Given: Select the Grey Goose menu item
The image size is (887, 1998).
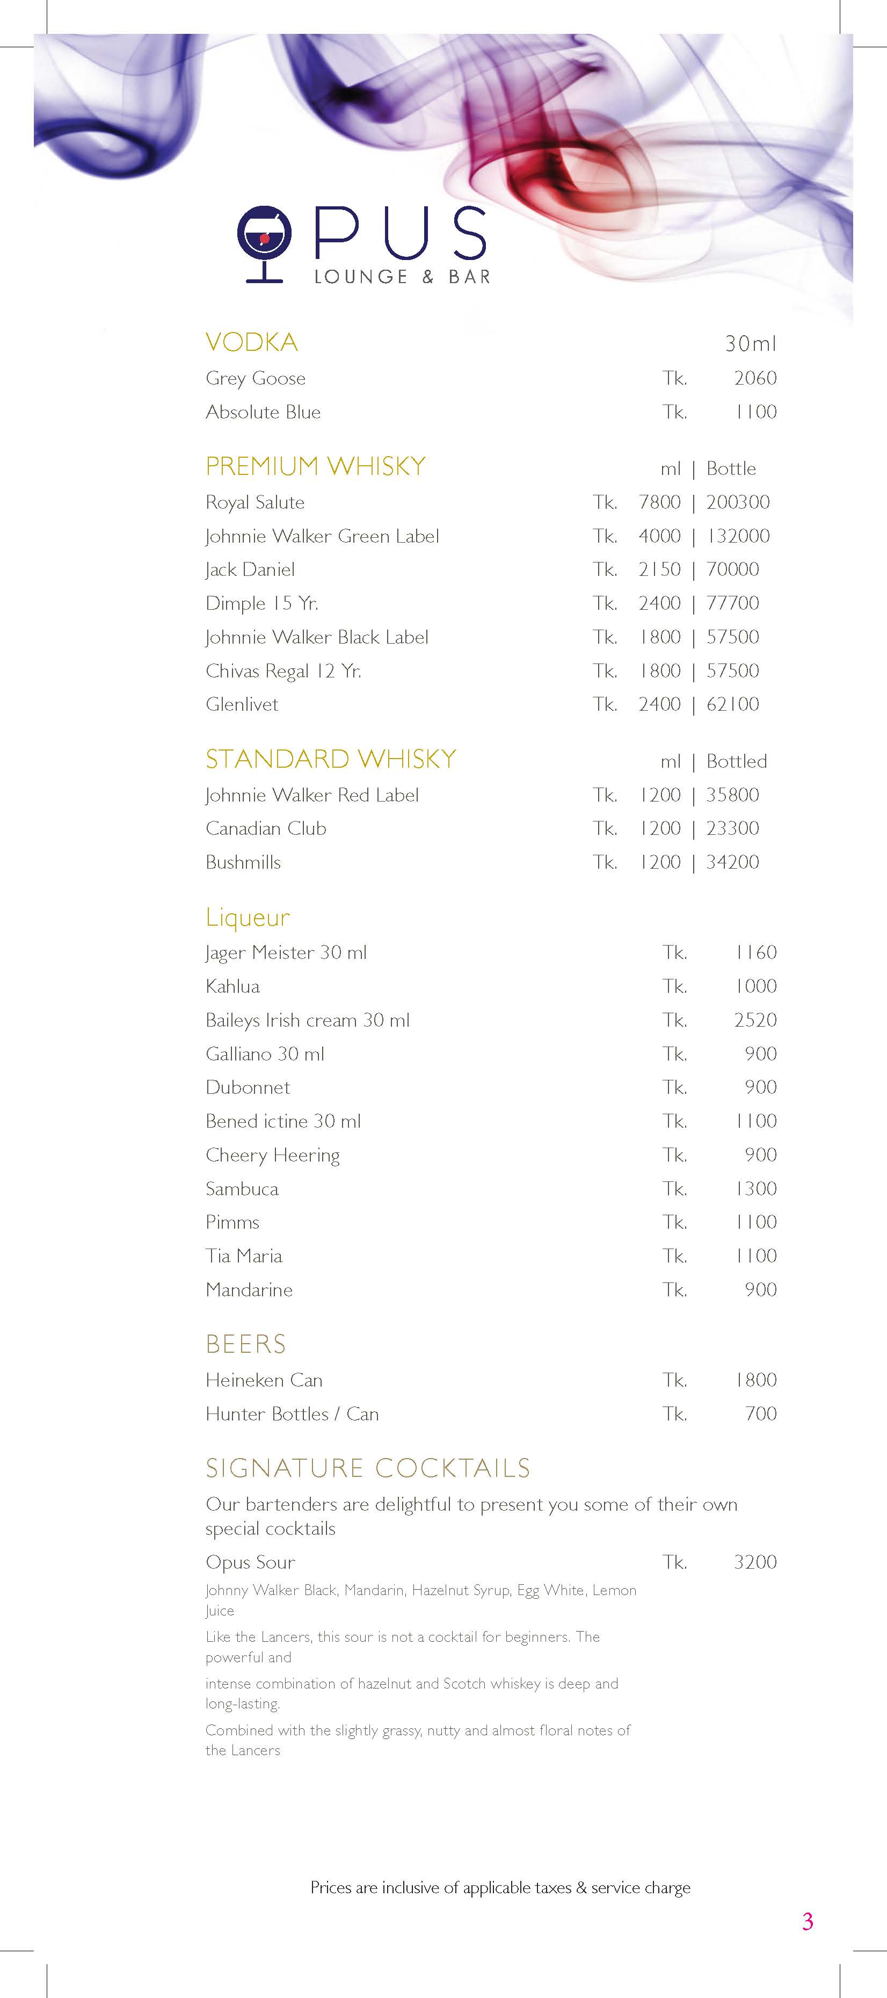Looking at the screenshot, I should pos(255,379).
